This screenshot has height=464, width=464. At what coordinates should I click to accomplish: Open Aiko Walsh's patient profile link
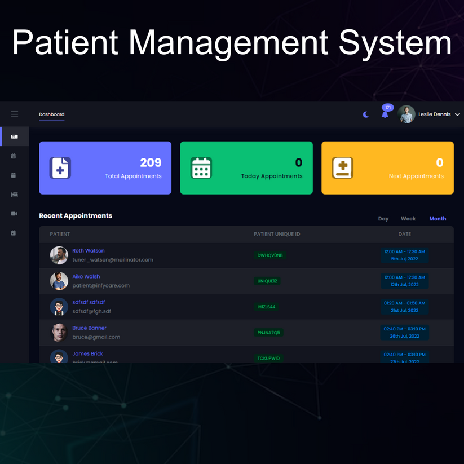86,277
